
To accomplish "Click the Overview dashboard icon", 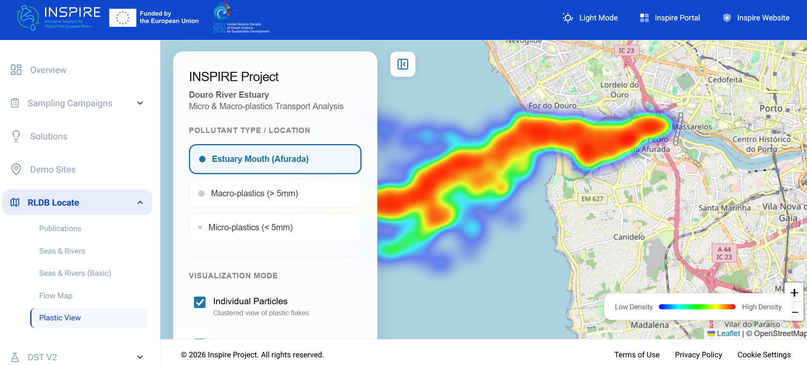I will 16,70.
